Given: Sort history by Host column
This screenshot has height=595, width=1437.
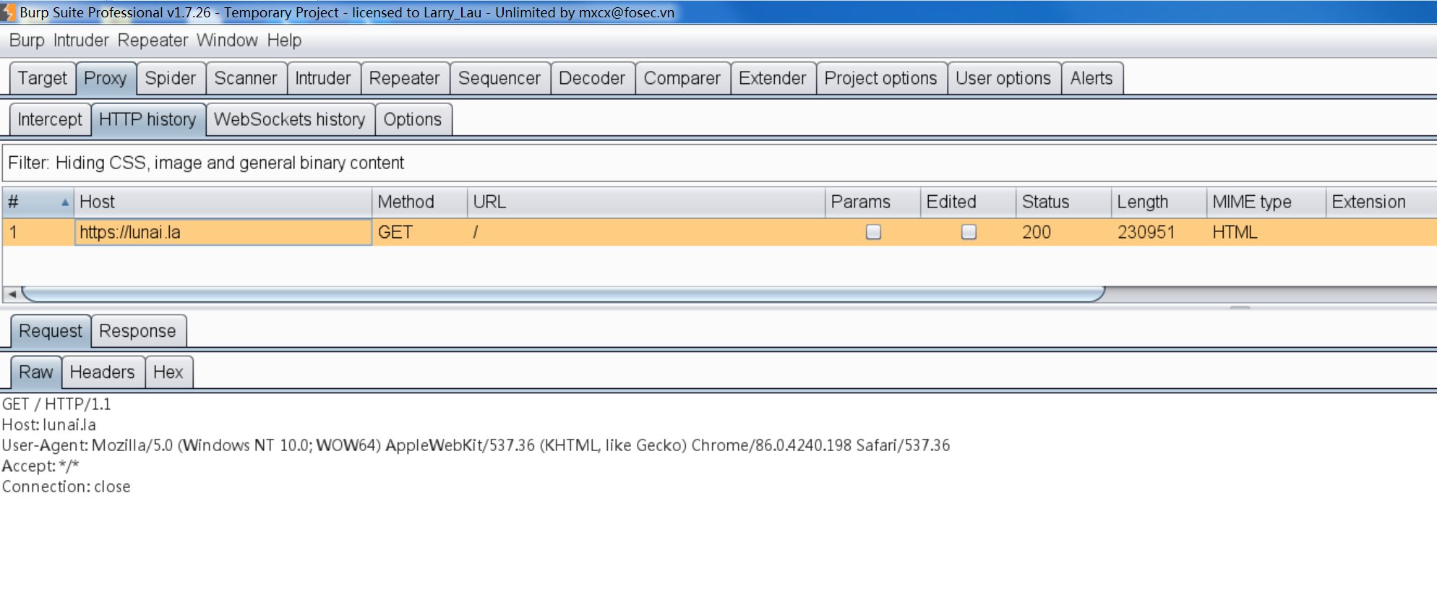Looking at the screenshot, I should point(223,202).
